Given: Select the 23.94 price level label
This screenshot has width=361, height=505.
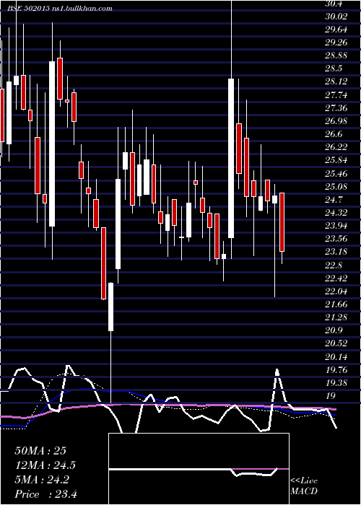Looking at the screenshot, I should [x=336, y=226].
